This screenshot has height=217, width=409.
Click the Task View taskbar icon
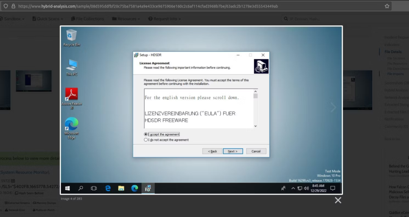coord(94,188)
